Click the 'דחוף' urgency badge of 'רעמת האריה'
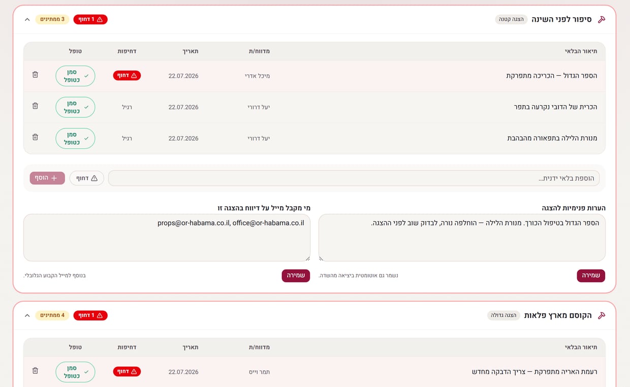The height and width of the screenshot is (387, 630). coord(127,372)
